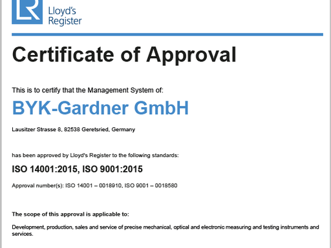
Task: Click approval number ISO 9001 – 0018580
Action: [151, 185]
